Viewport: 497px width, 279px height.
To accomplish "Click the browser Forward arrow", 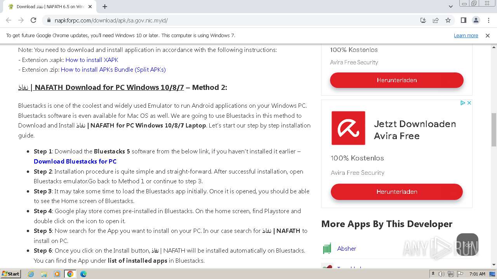I will tap(21, 20).
